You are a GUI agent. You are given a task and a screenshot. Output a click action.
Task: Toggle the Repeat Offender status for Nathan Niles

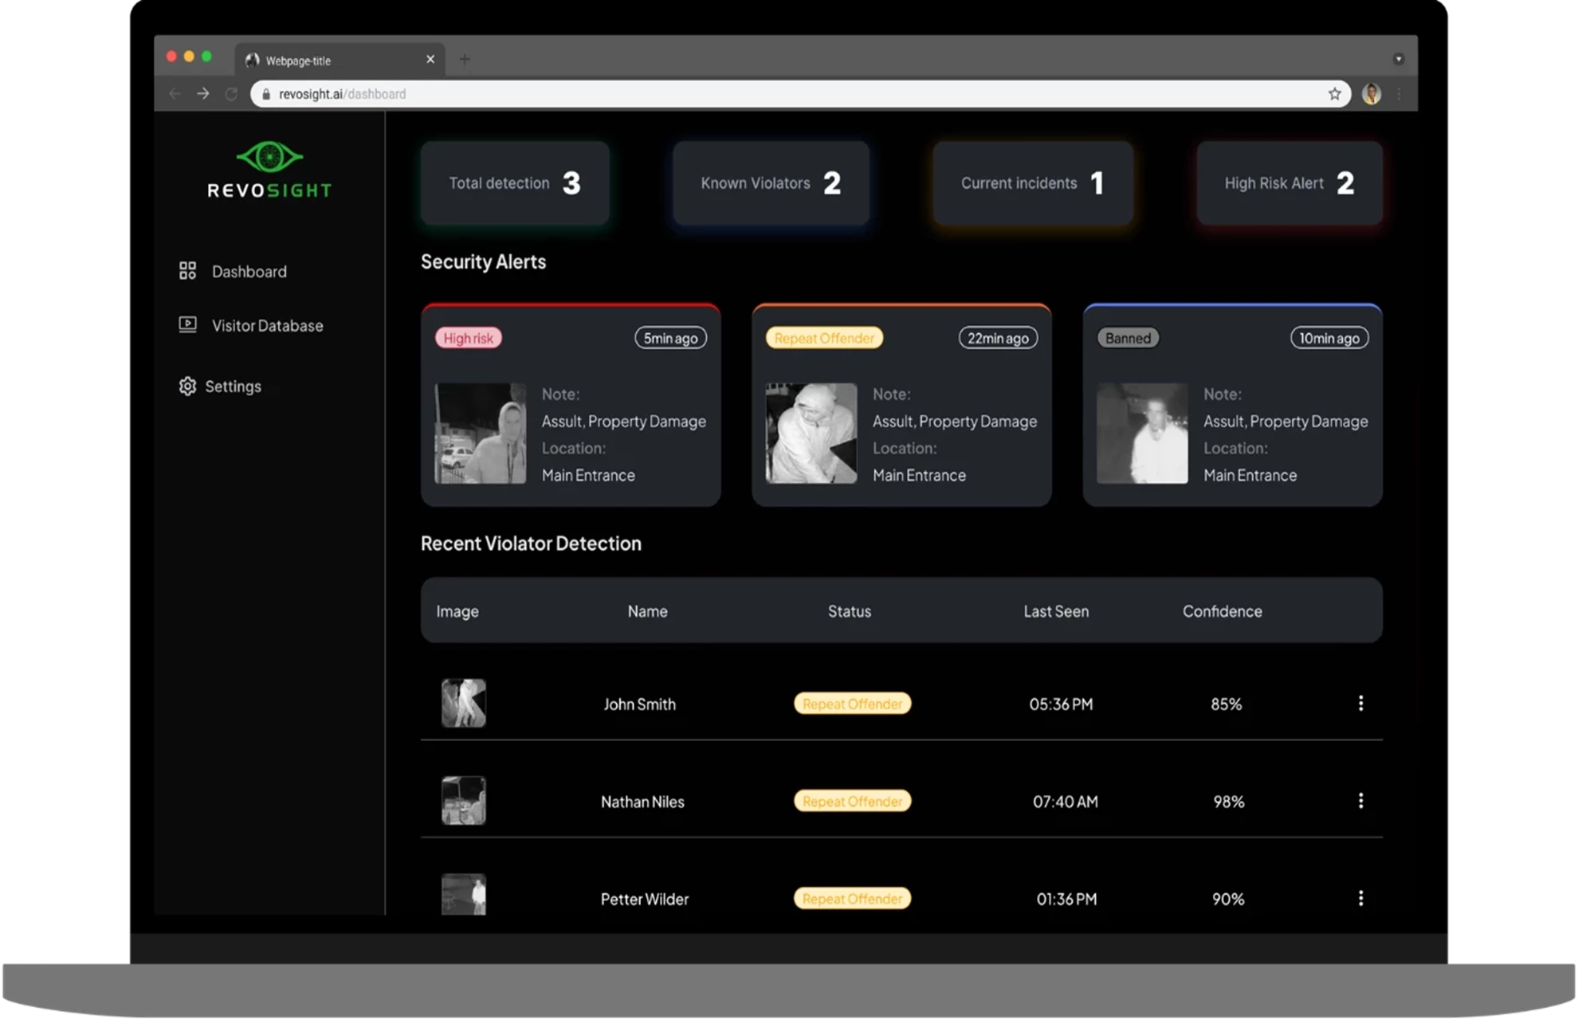[x=851, y=801]
